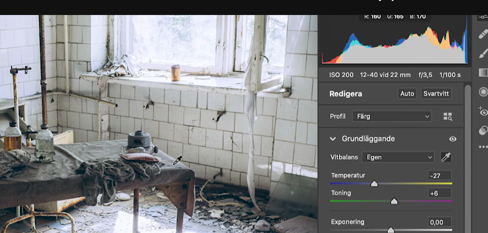Click the Toning slider handle
Screen dimensions: 488x233
pos(394,201)
